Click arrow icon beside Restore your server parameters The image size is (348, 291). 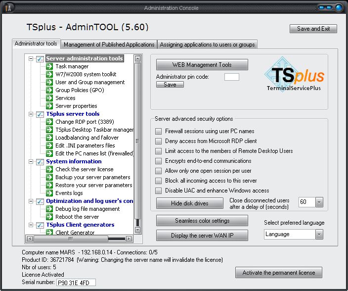pos(49,185)
